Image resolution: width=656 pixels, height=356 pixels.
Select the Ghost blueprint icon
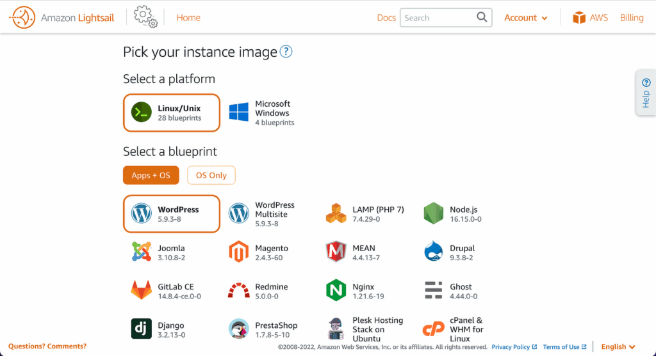click(x=434, y=290)
